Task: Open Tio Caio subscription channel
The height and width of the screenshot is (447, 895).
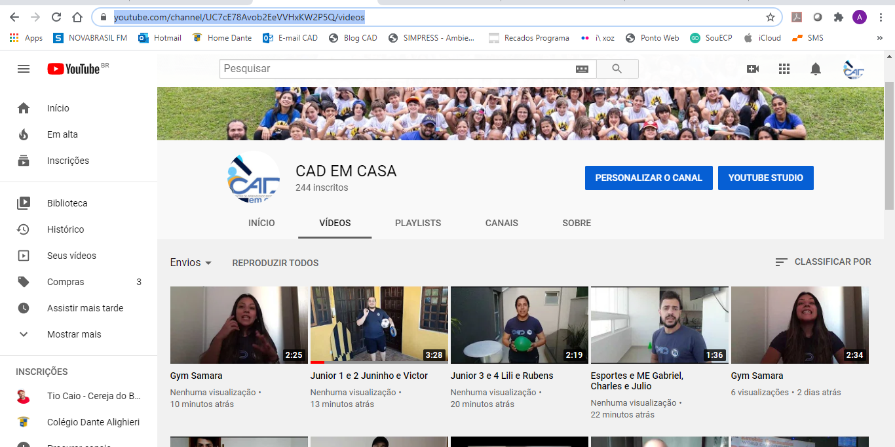Action: (x=79, y=396)
